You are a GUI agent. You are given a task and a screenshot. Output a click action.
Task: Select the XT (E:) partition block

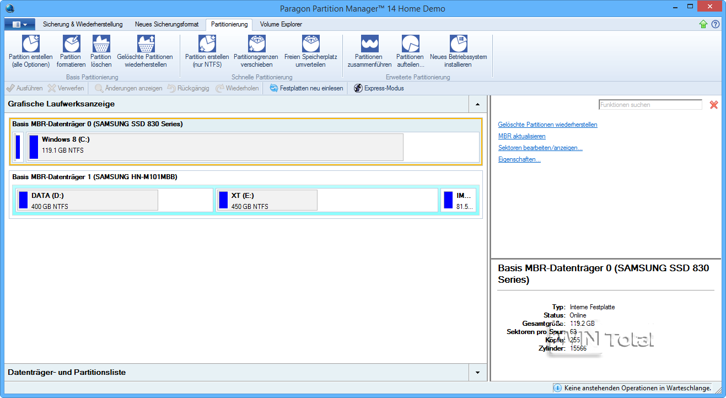[267, 200]
